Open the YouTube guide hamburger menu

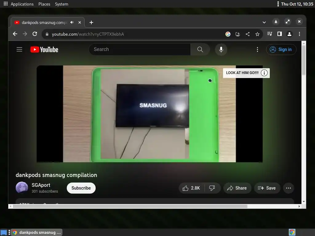(x=19, y=49)
